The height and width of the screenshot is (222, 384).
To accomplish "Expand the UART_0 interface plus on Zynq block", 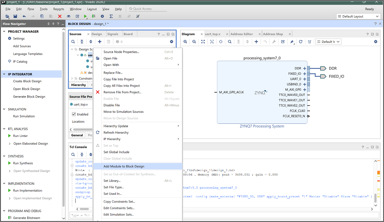I will [x=305, y=79].
